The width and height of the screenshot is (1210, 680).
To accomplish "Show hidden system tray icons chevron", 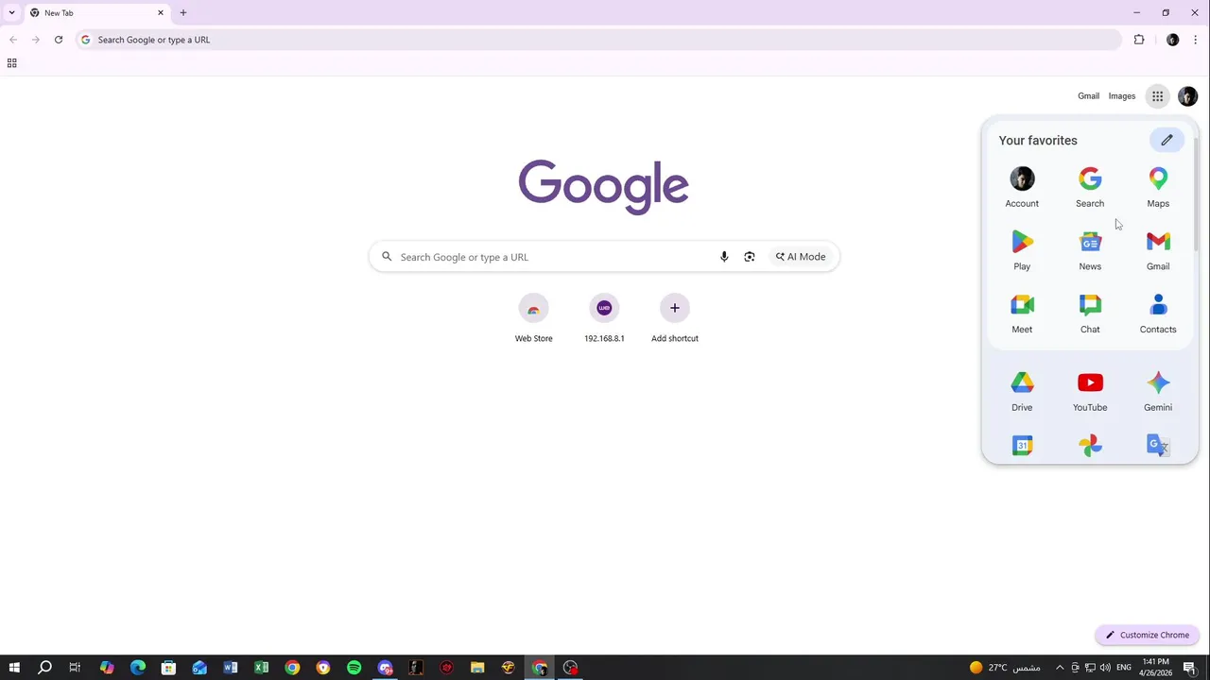I will (x=1060, y=668).
